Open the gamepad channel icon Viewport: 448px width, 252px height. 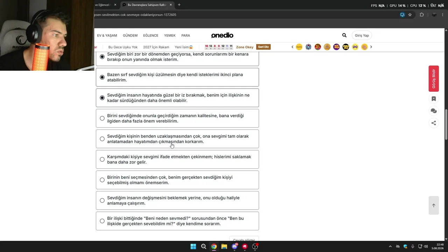pyautogui.click(x=355, y=47)
